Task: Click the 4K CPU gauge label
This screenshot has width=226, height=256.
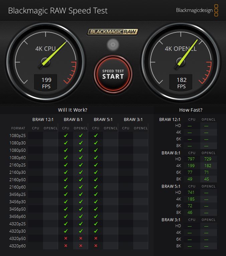Action: click(x=45, y=49)
